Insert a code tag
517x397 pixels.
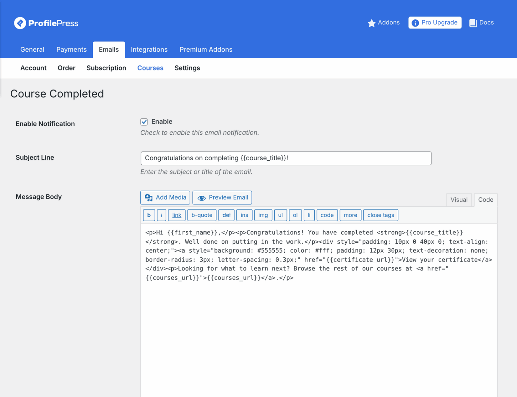coord(327,215)
